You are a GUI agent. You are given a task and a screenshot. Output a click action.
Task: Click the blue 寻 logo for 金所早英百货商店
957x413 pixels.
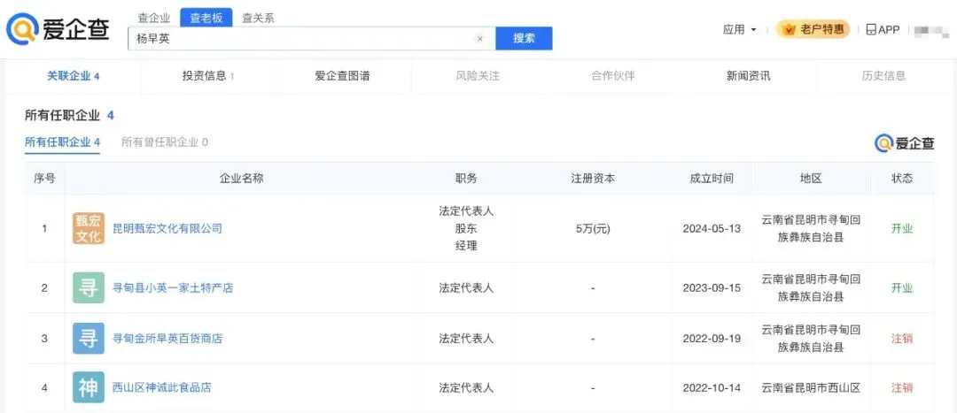(x=88, y=338)
